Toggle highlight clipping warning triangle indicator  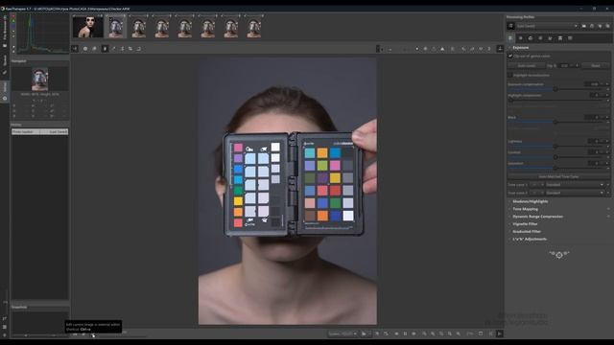442,49
